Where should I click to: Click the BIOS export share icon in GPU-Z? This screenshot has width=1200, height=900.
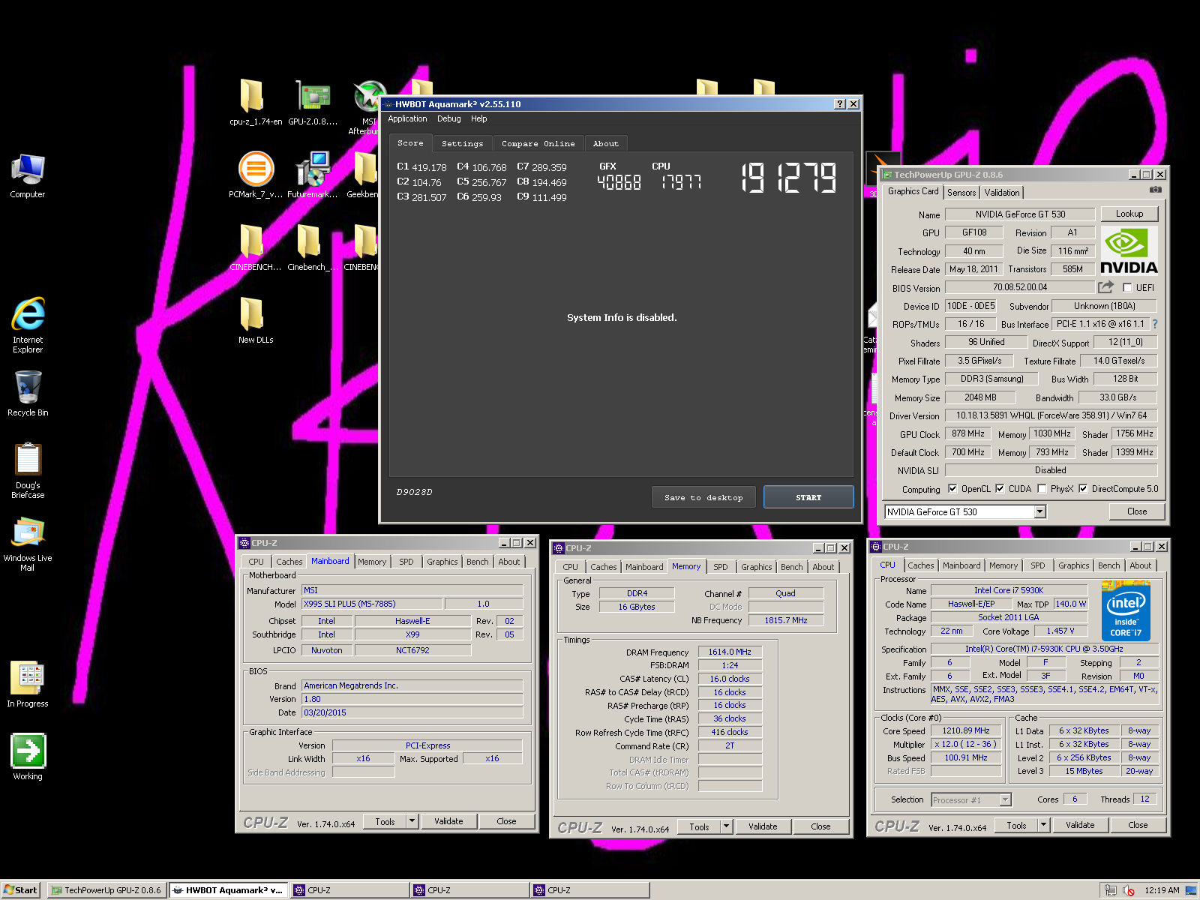1105,287
